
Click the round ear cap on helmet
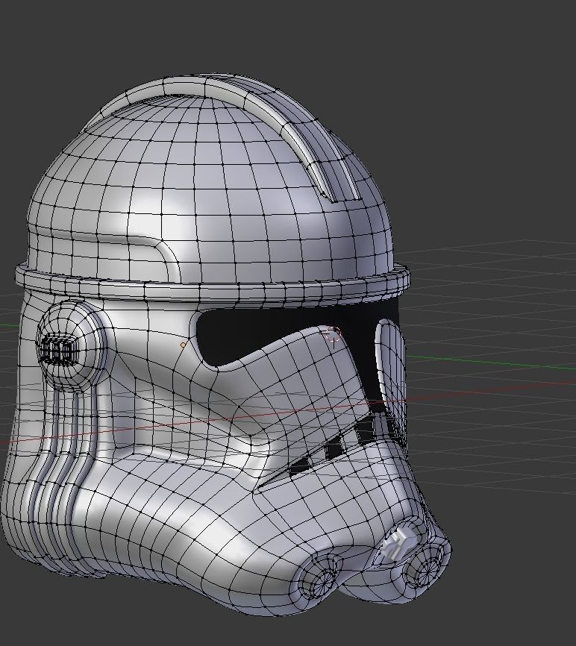coord(72,345)
